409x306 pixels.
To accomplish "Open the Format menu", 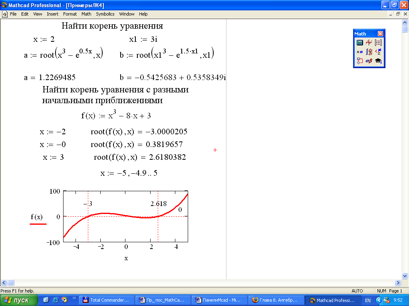I will click(x=70, y=14).
